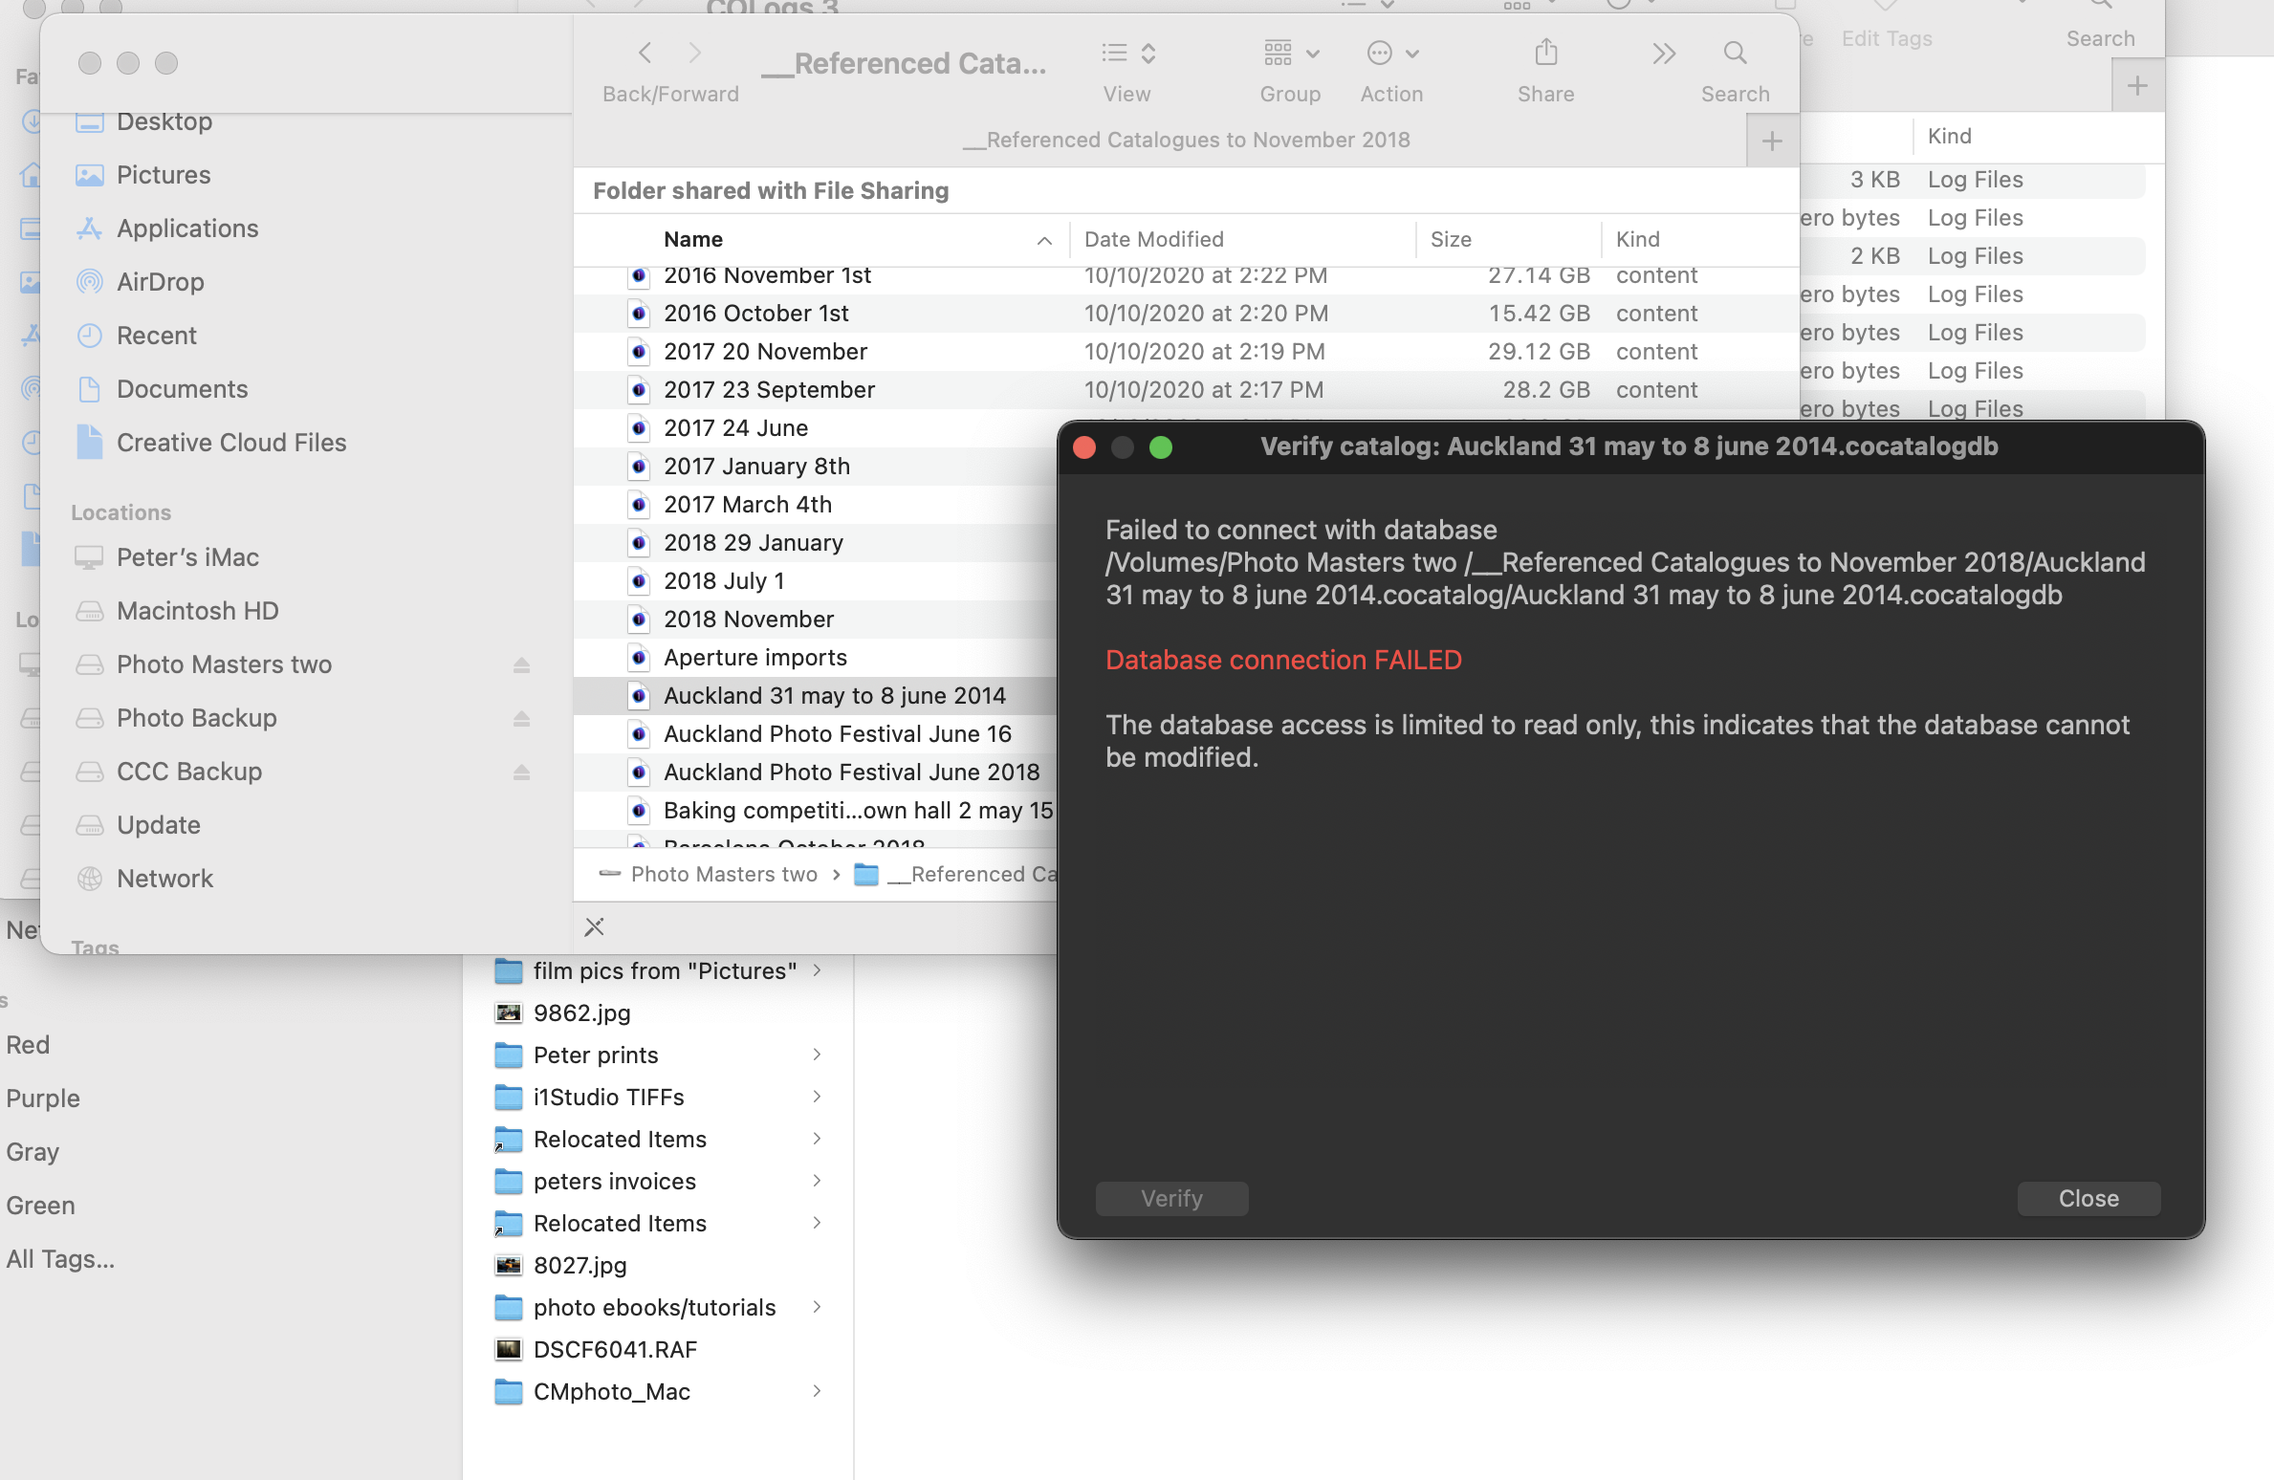
Task: Eject Photo Backup volume
Action: point(521,718)
